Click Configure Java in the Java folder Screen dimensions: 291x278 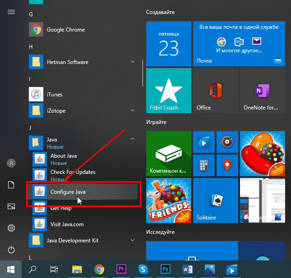[68, 192]
